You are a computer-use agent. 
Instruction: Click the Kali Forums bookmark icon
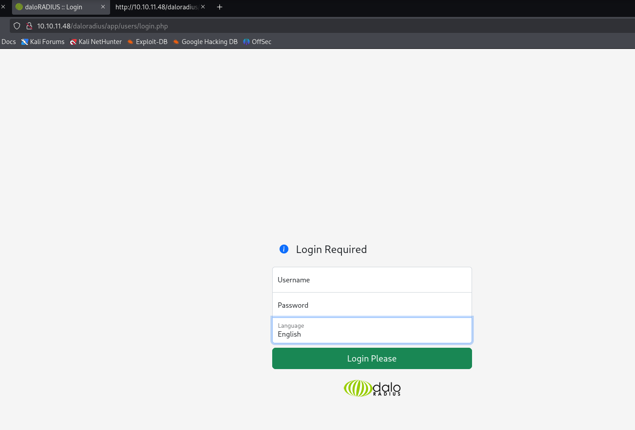coord(25,42)
